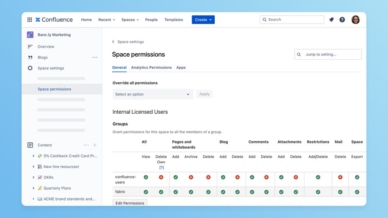Viewport: 388px width, 218px height.
Task: Click confluence-users Pages Archive red cross
Action: pos(191,177)
